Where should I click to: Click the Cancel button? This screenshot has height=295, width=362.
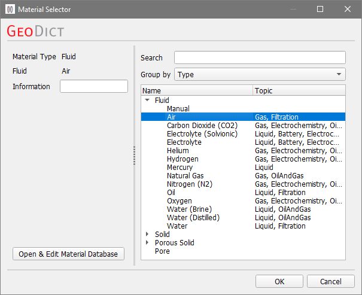point(331,281)
